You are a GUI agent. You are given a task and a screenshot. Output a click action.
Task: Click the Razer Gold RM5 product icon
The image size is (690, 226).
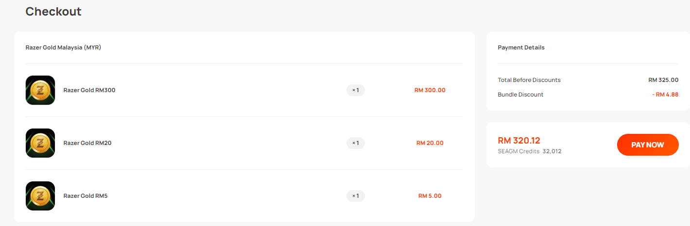click(40, 196)
